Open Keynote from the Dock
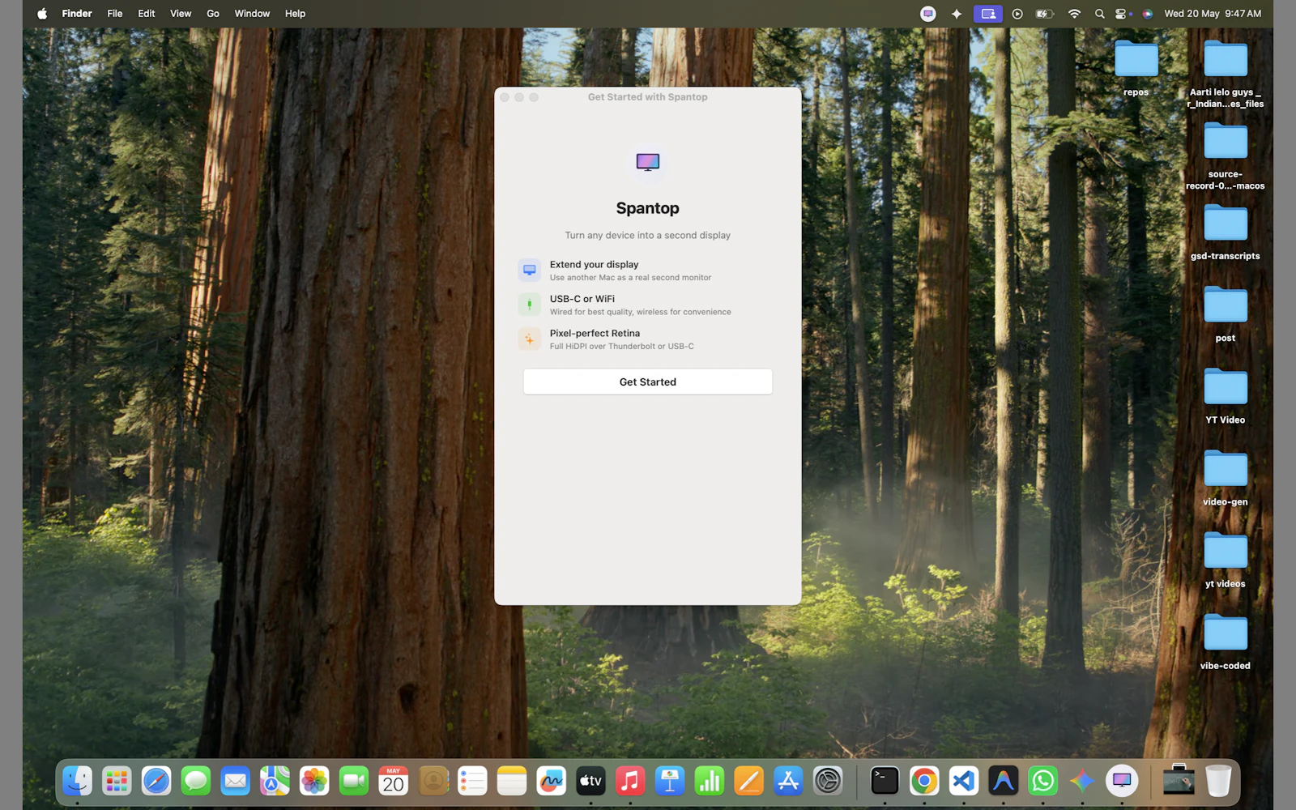The height and width of the screenshot is (810, 1296). point(670,781)
